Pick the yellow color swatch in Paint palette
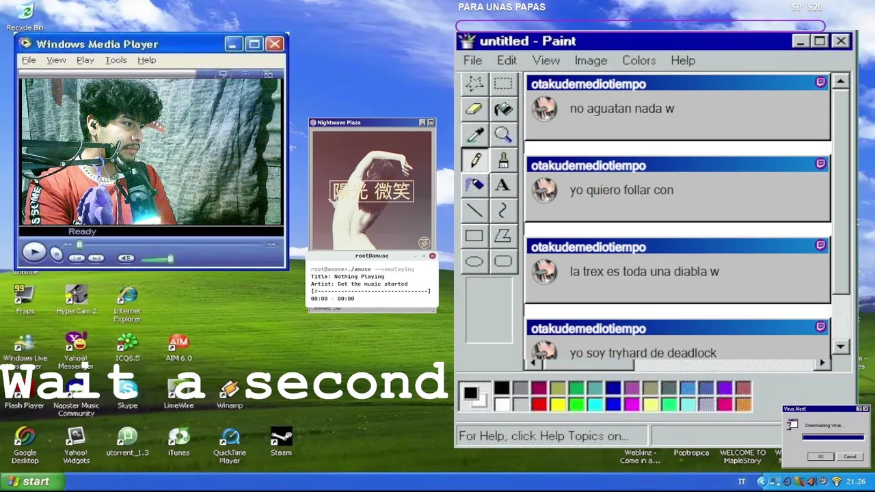The height and width of the screenshot is (492, 875). 558,405
